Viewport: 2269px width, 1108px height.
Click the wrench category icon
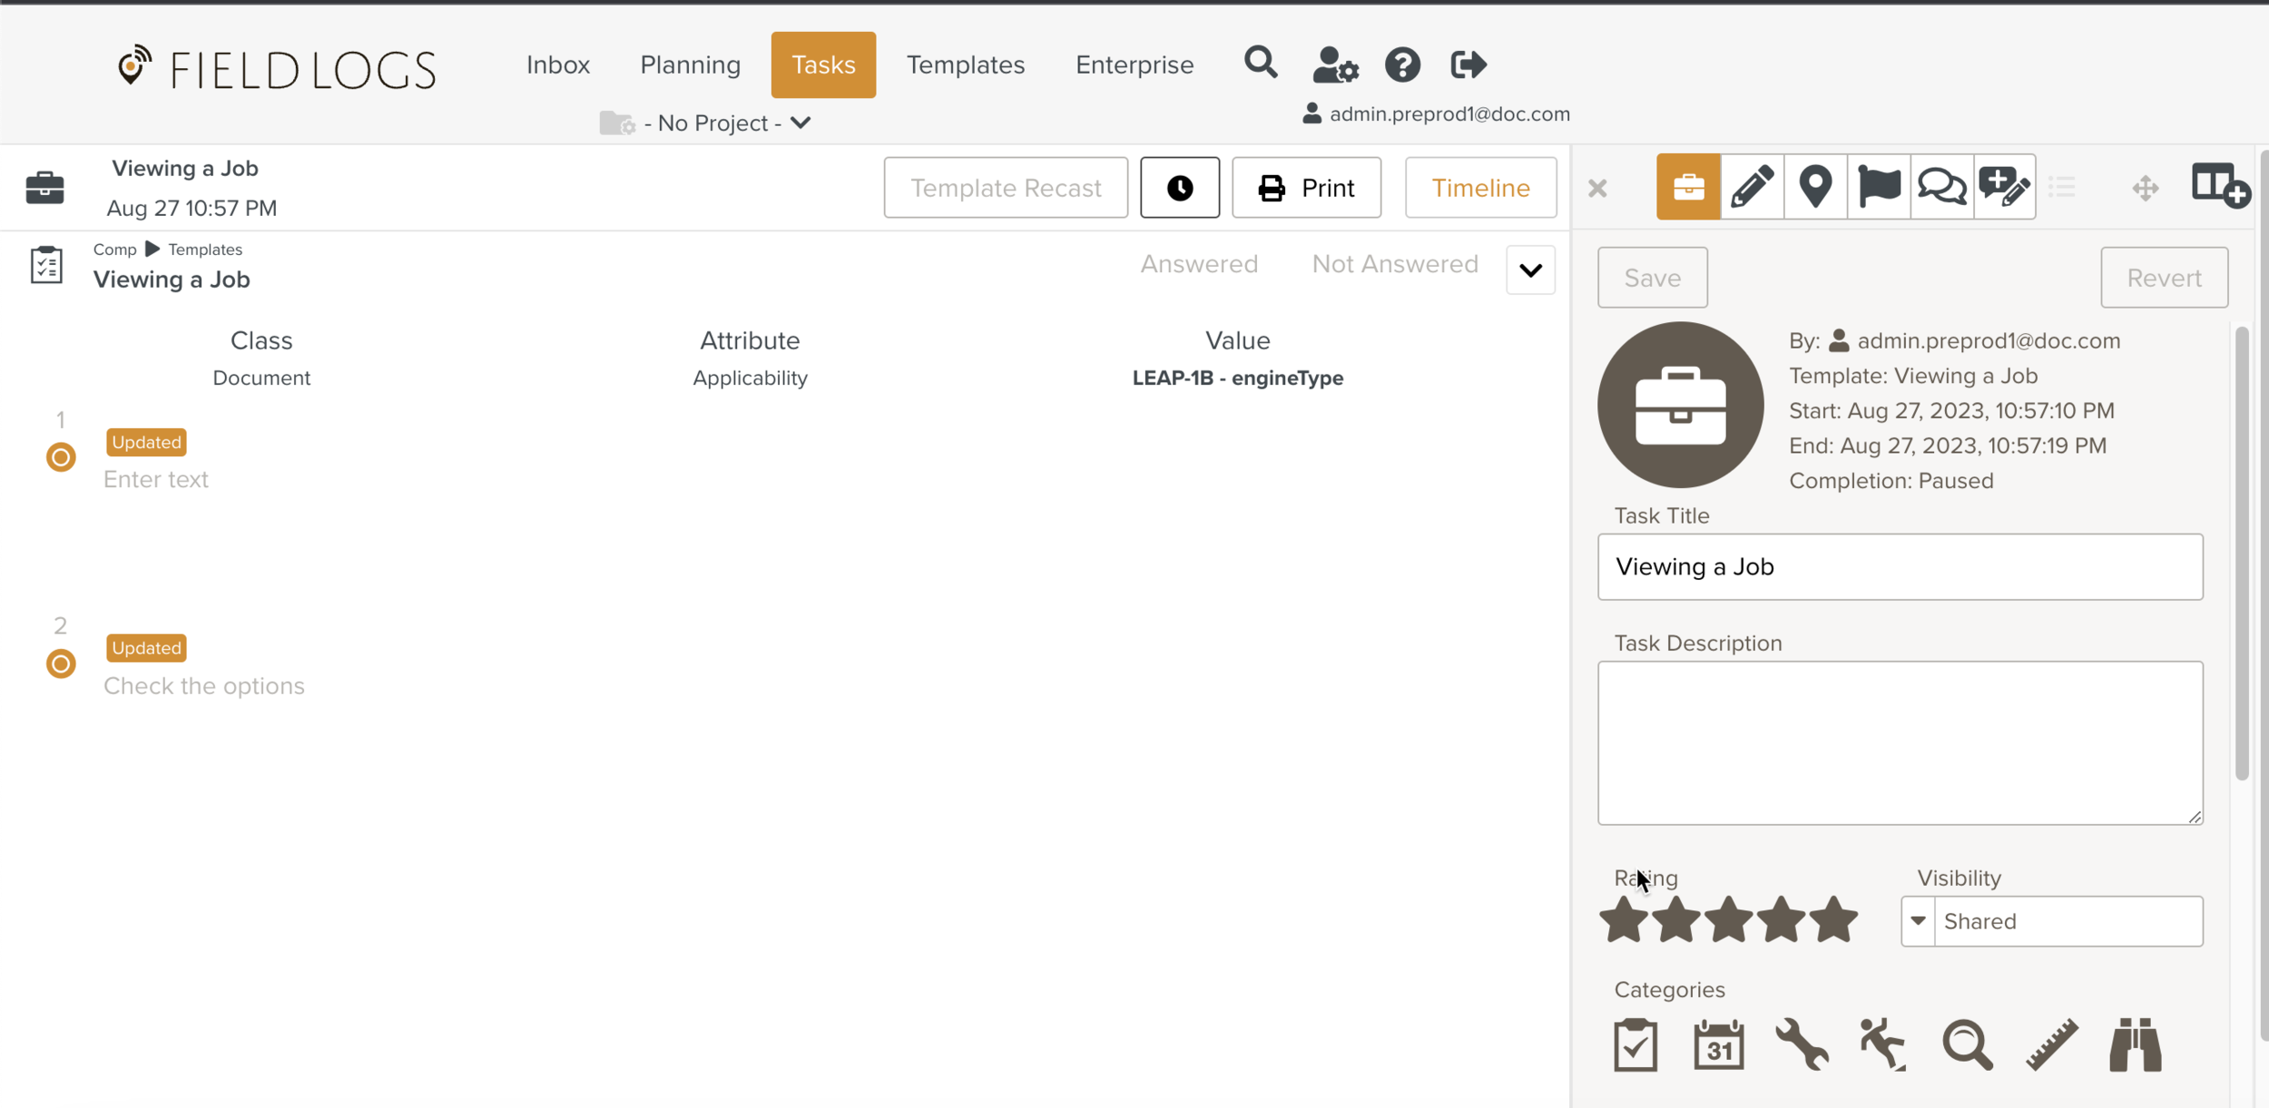point(1802,1044)
